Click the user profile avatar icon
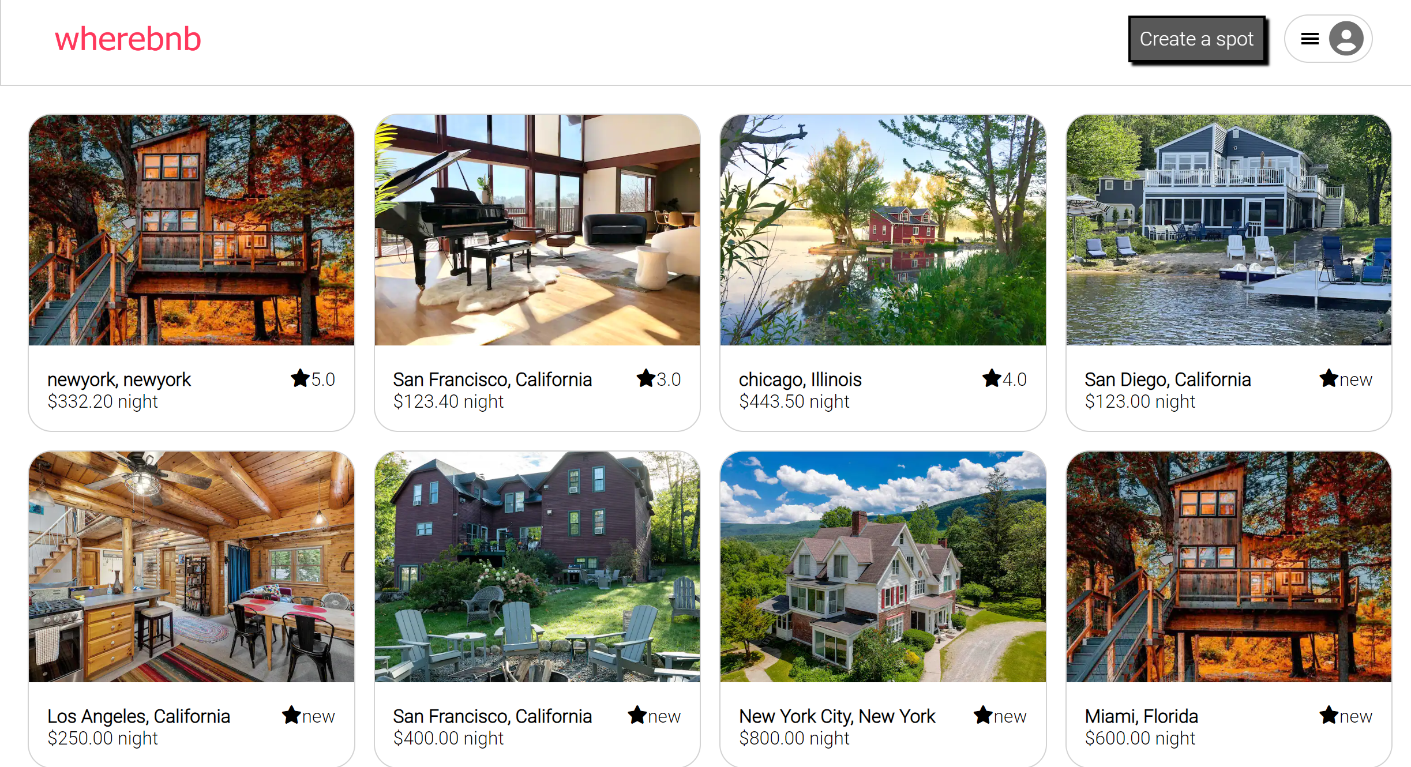Screen dimensions: 1411x767 point(1346,39)
